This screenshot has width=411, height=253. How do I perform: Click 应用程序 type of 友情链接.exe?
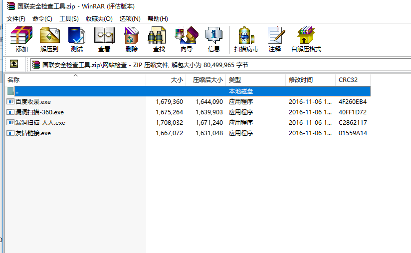coord(241,133)
